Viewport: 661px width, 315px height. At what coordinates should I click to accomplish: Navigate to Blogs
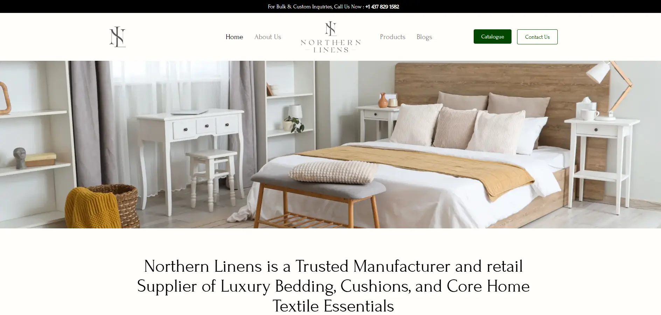[x=424, y=37]
